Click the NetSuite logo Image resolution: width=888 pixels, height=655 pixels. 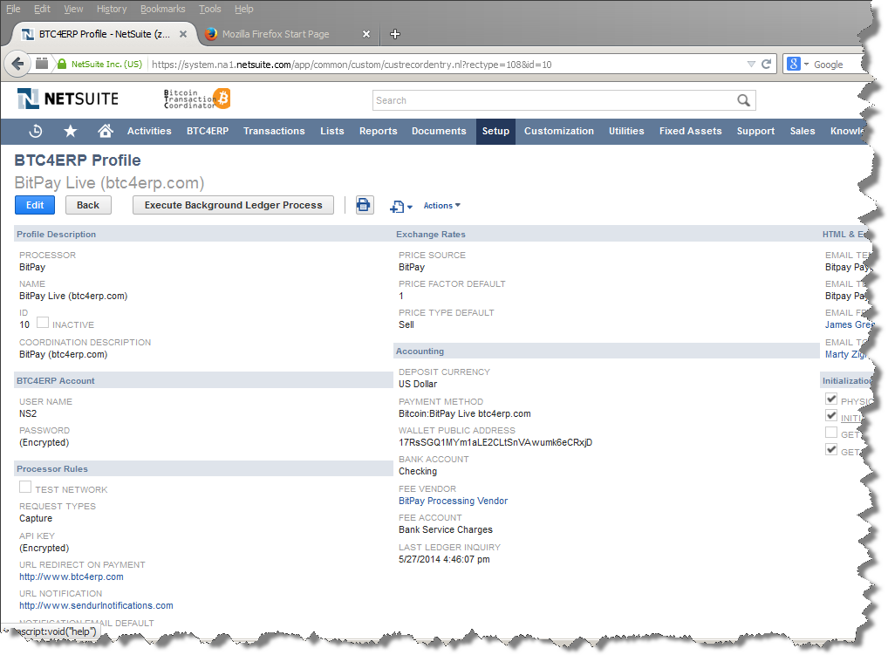coord(68,99)
